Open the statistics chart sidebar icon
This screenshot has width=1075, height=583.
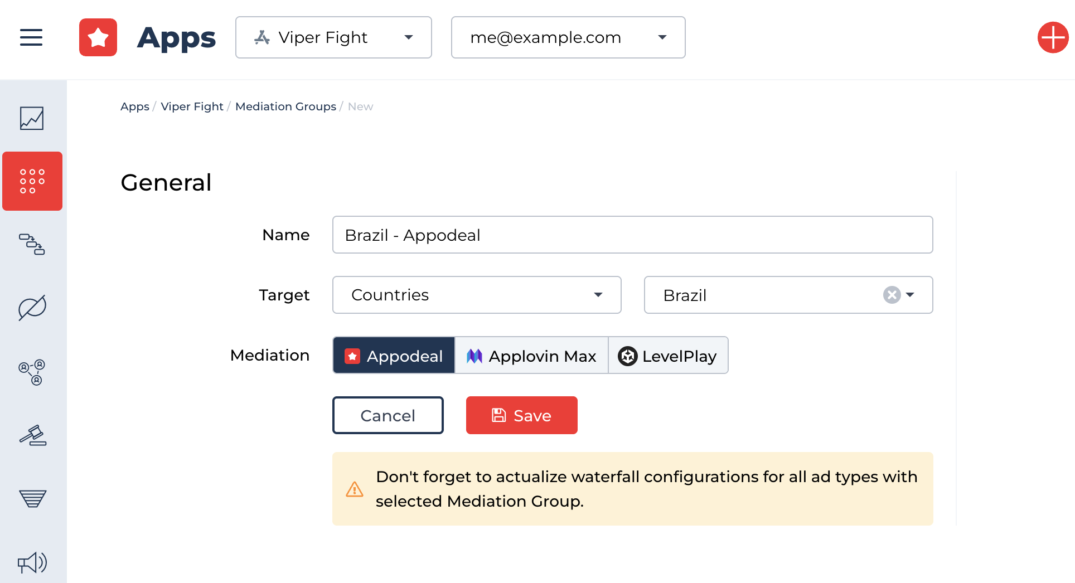[x=32, y=118]
